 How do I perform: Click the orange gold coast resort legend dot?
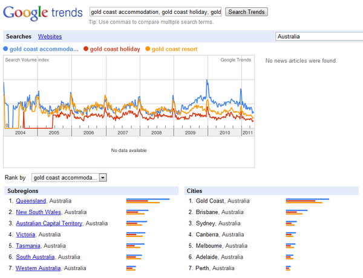148,49
